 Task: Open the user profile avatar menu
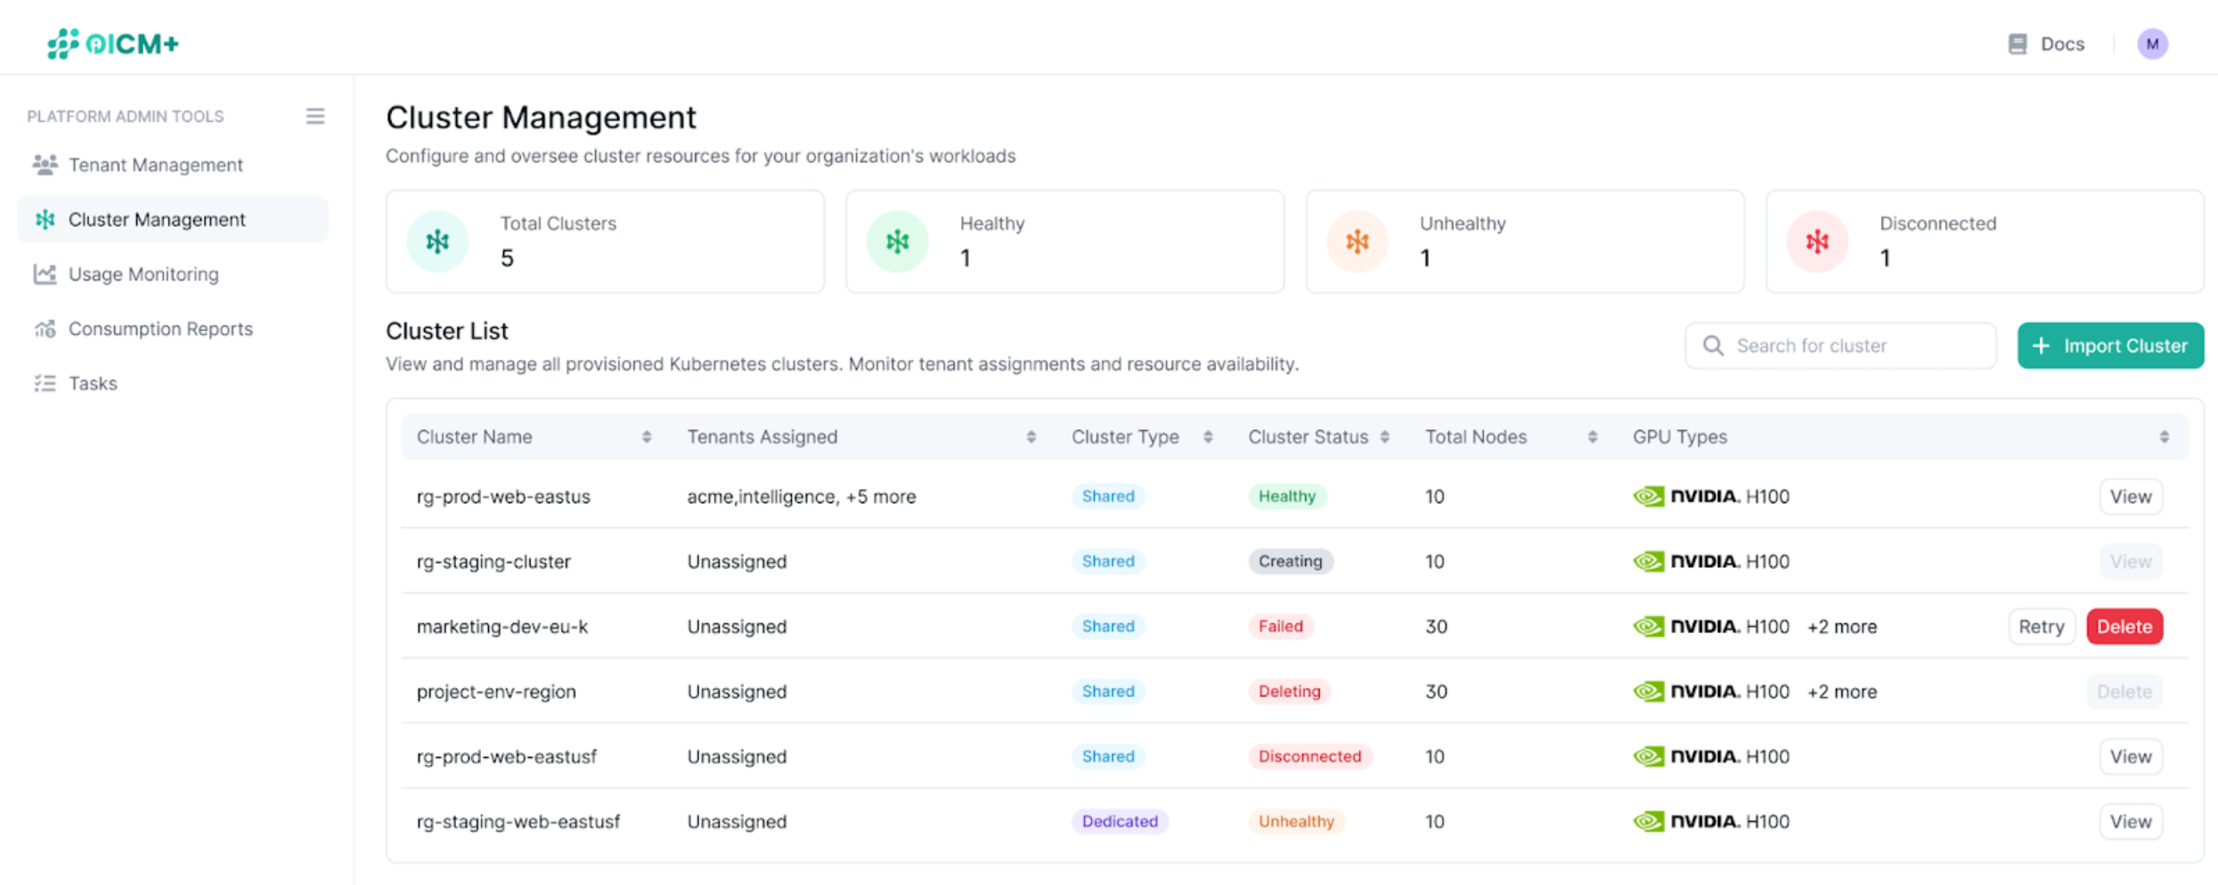[x=2153, y=43]
